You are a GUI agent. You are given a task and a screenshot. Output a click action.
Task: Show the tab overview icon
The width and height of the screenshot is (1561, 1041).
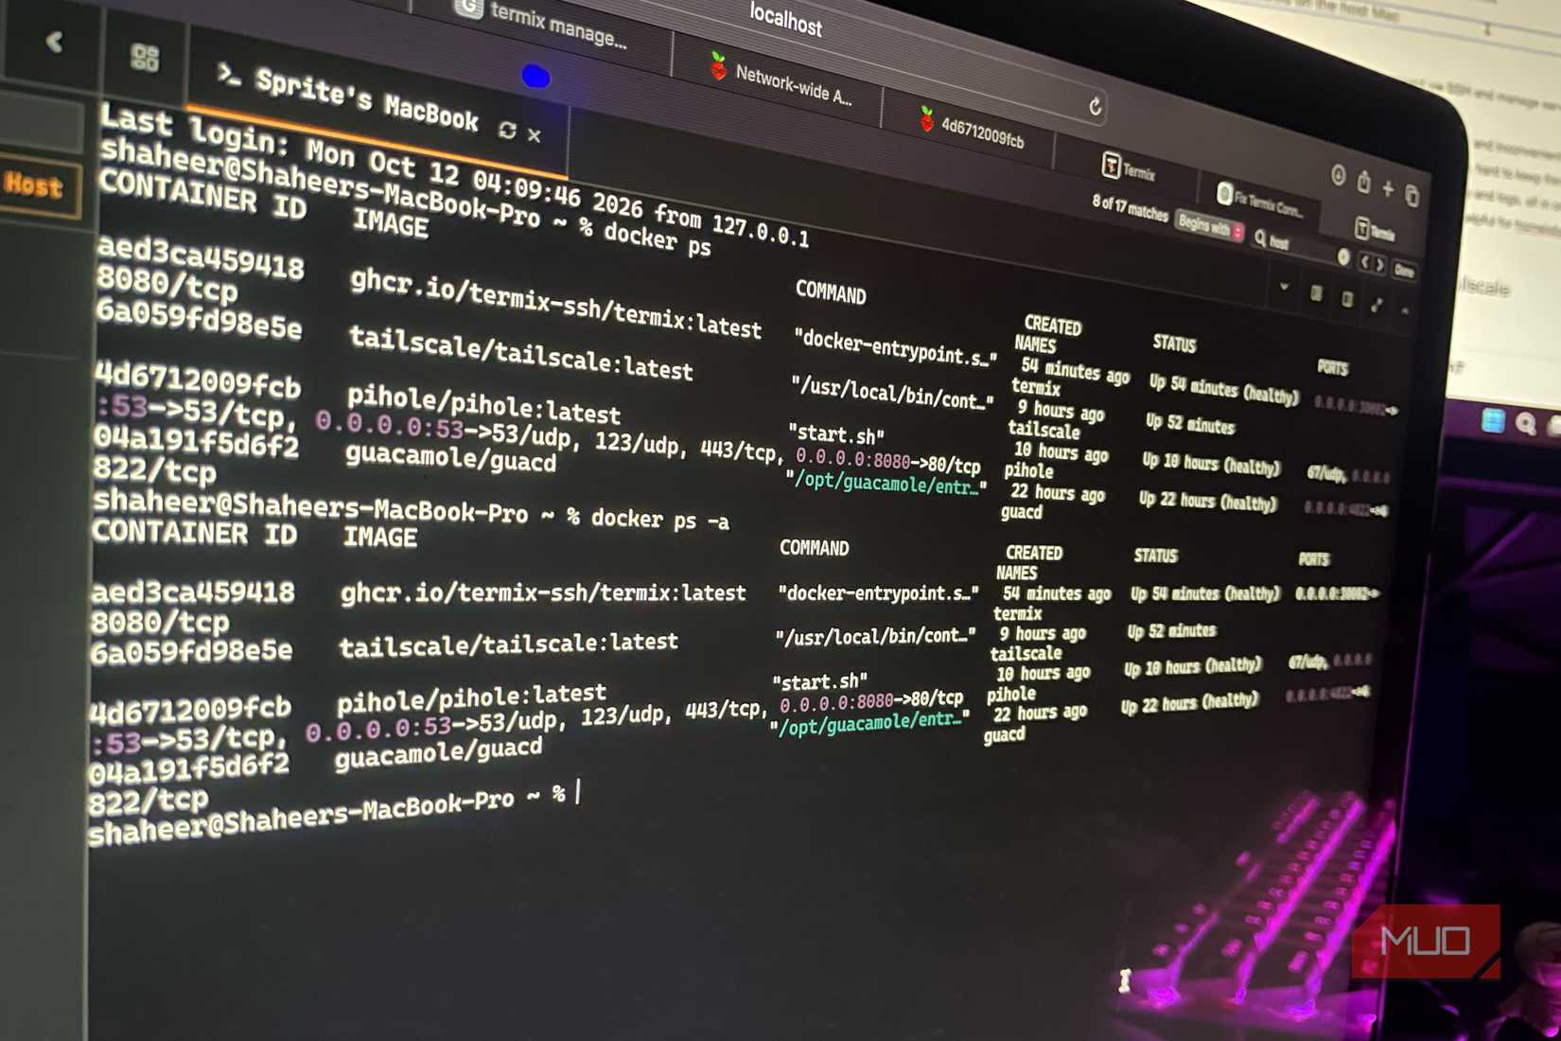[1412, 196]
